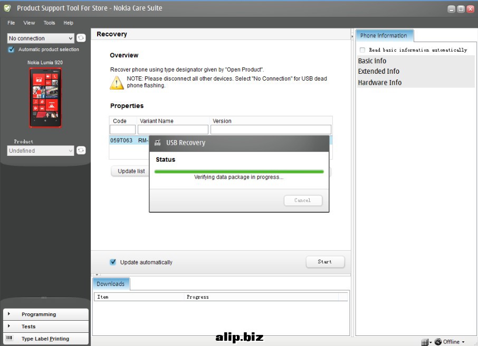The width and height of the screenshot is (478, 346).
Task: Open the Offline status dropdown arrow
Action: tap(463, 342)
